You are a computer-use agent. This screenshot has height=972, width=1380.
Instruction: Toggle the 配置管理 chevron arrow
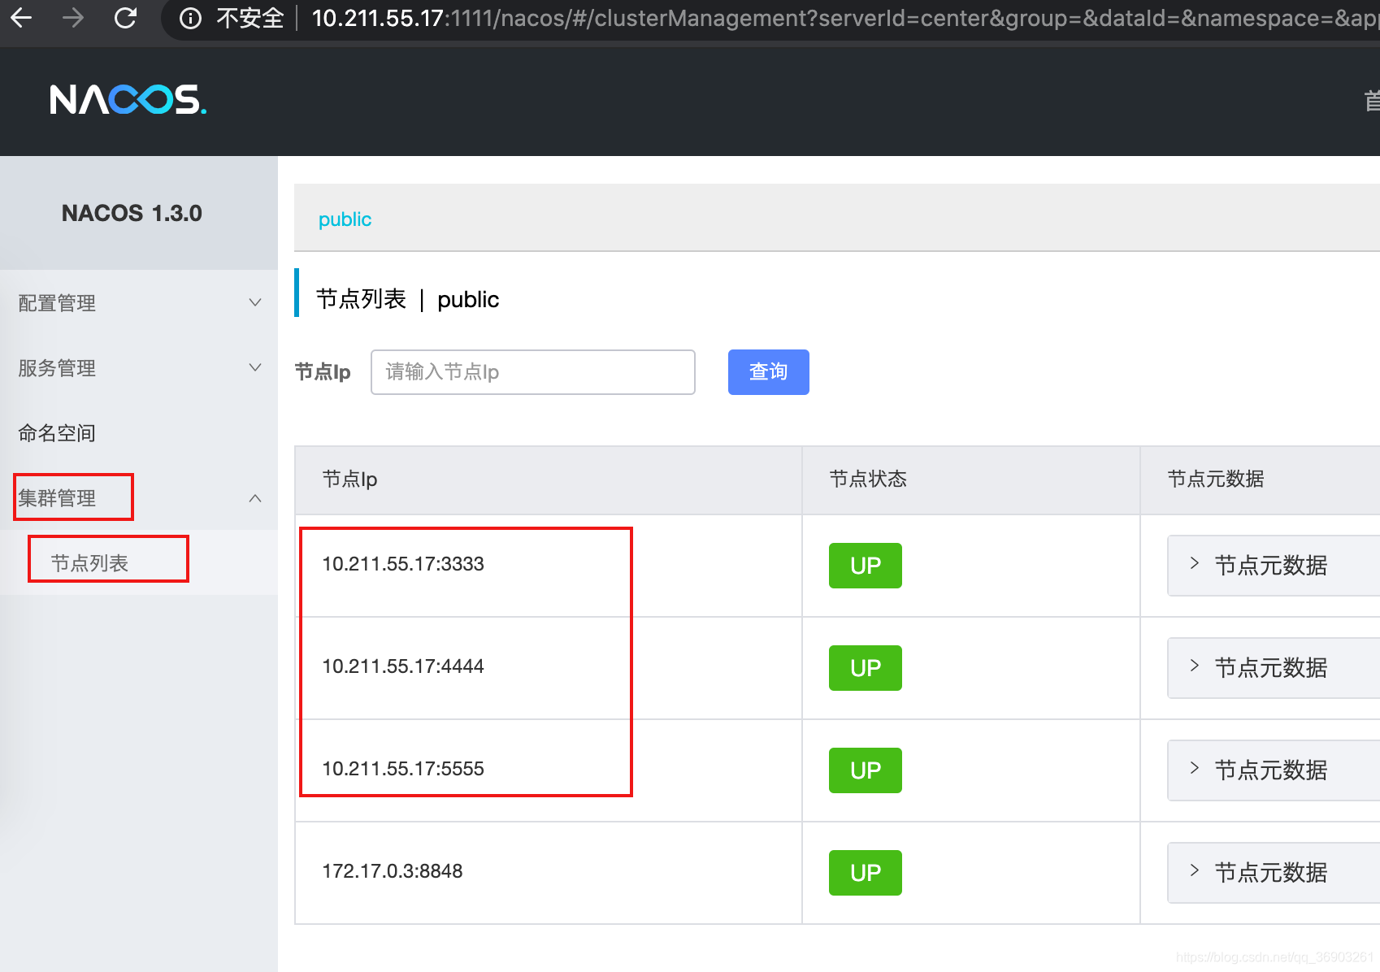tap(255, 302)
